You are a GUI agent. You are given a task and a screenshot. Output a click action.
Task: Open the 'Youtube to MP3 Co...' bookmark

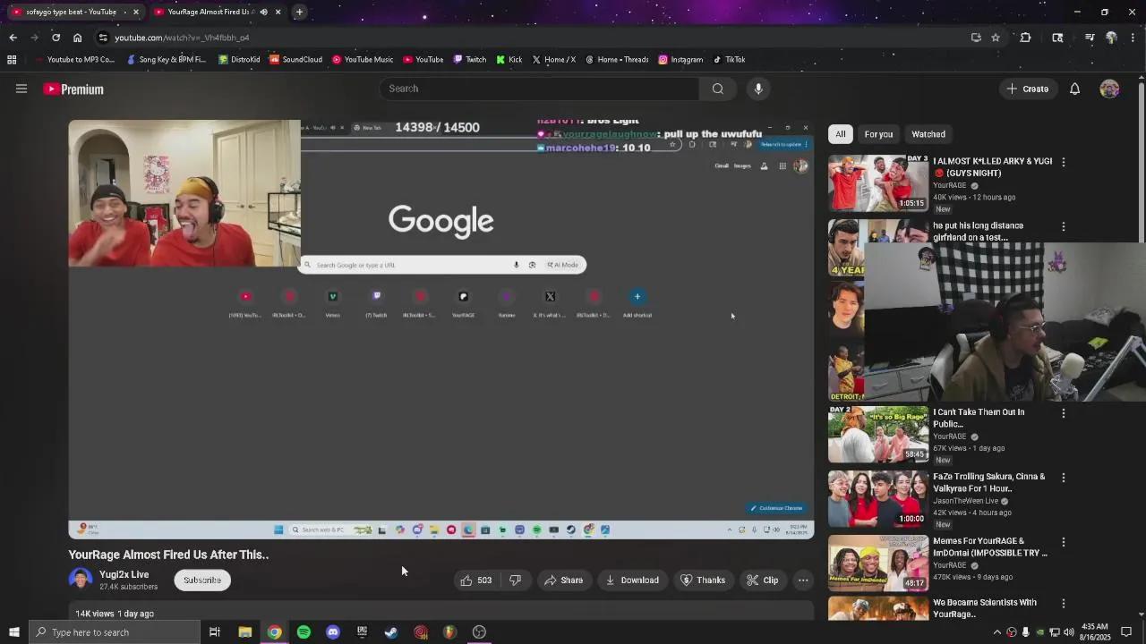coord(74,60)
